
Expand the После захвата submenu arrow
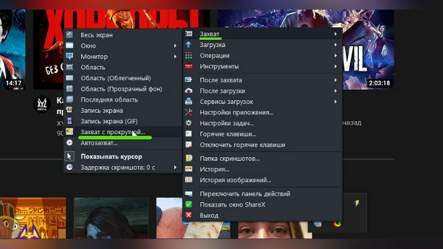[x=336, y=80]
